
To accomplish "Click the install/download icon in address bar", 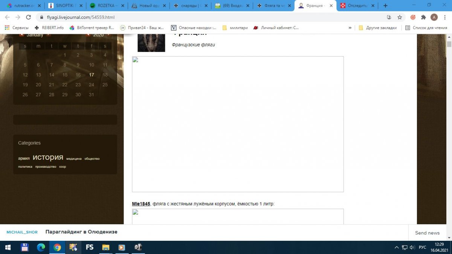I will tap(389, 17).
